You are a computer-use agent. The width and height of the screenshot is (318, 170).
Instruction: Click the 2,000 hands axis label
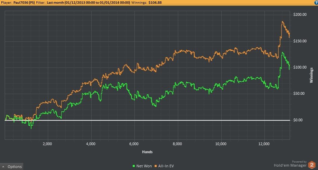click(47, 144)
